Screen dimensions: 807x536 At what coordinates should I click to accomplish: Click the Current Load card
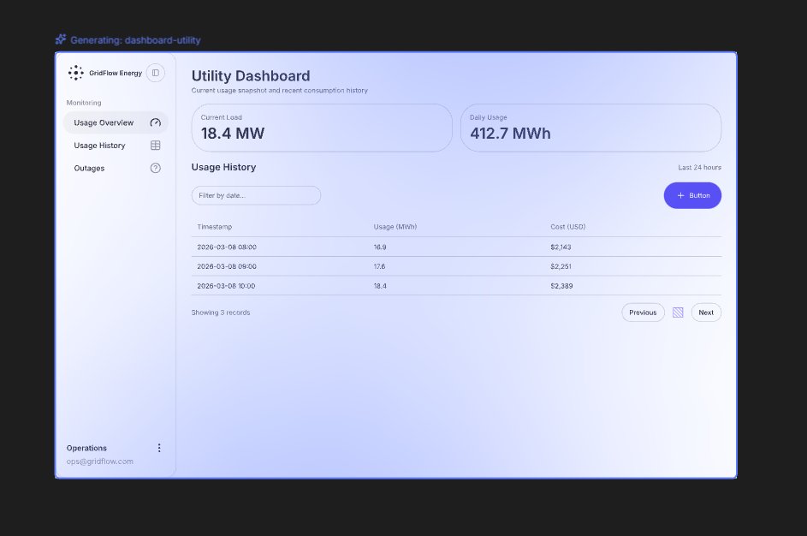click(x=322, y=128)
